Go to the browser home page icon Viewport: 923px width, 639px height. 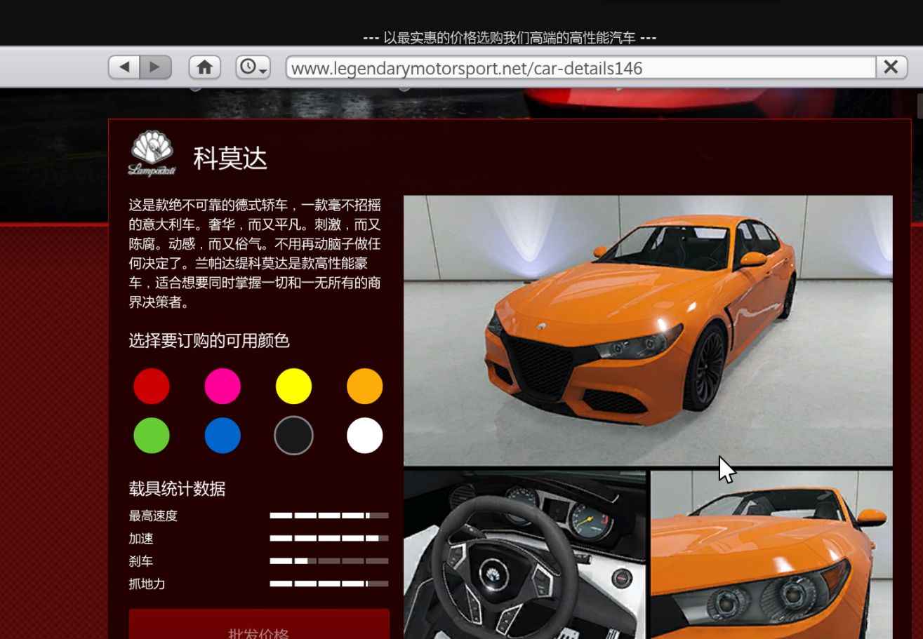205,67
